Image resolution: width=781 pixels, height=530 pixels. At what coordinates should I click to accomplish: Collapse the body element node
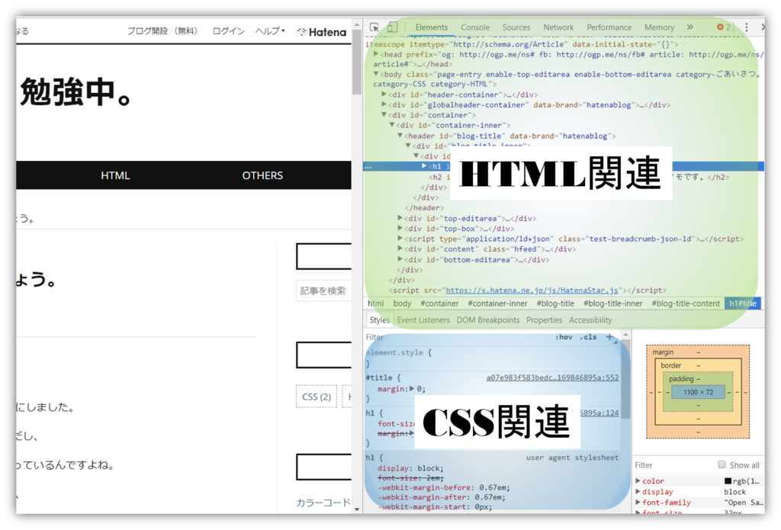click(376, 74)
